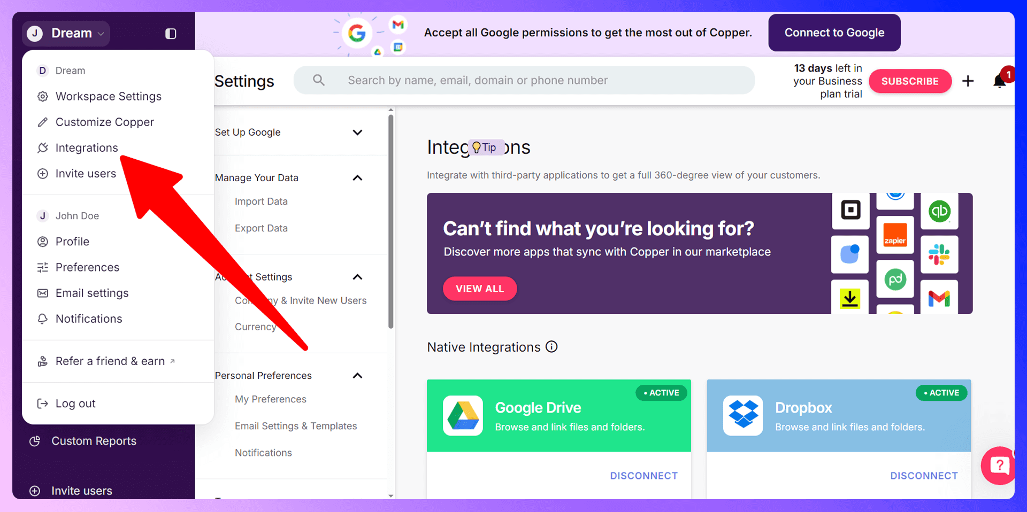Click the Workspace Settings gear icon
This screenshot has width=1027, height=512.
pyautogui.click(x=43, y=97)
